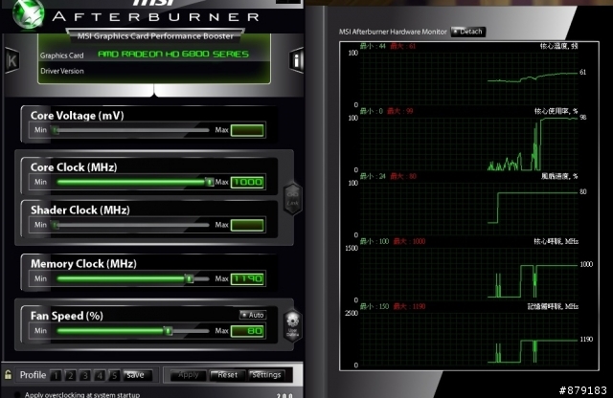The height and width of the screenshot is (398, 613).
Task: Click the Fan Speed (%) label
Action: pos(67,316)
